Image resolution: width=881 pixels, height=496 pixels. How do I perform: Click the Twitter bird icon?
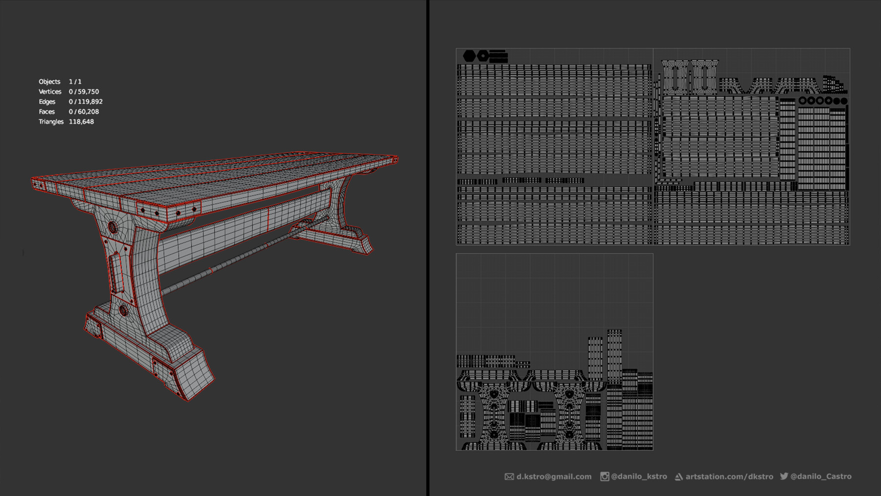coord(784,476)
